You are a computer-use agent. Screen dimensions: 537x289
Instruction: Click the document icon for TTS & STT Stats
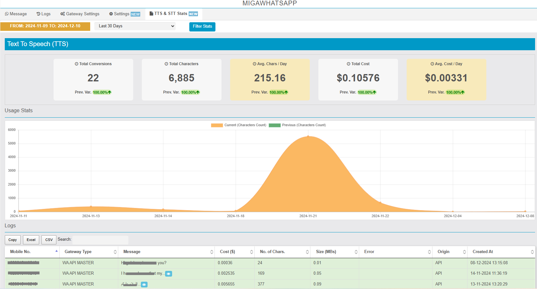(151, 14)
